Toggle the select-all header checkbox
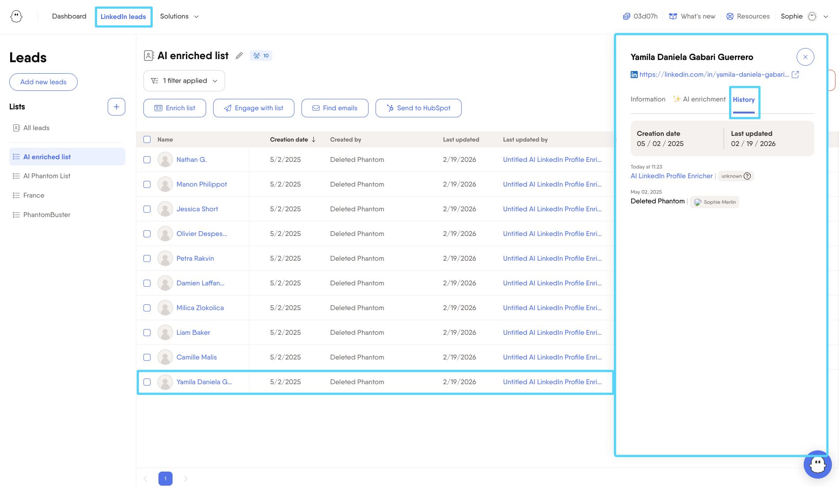839x487 pixels. (147, 139)
